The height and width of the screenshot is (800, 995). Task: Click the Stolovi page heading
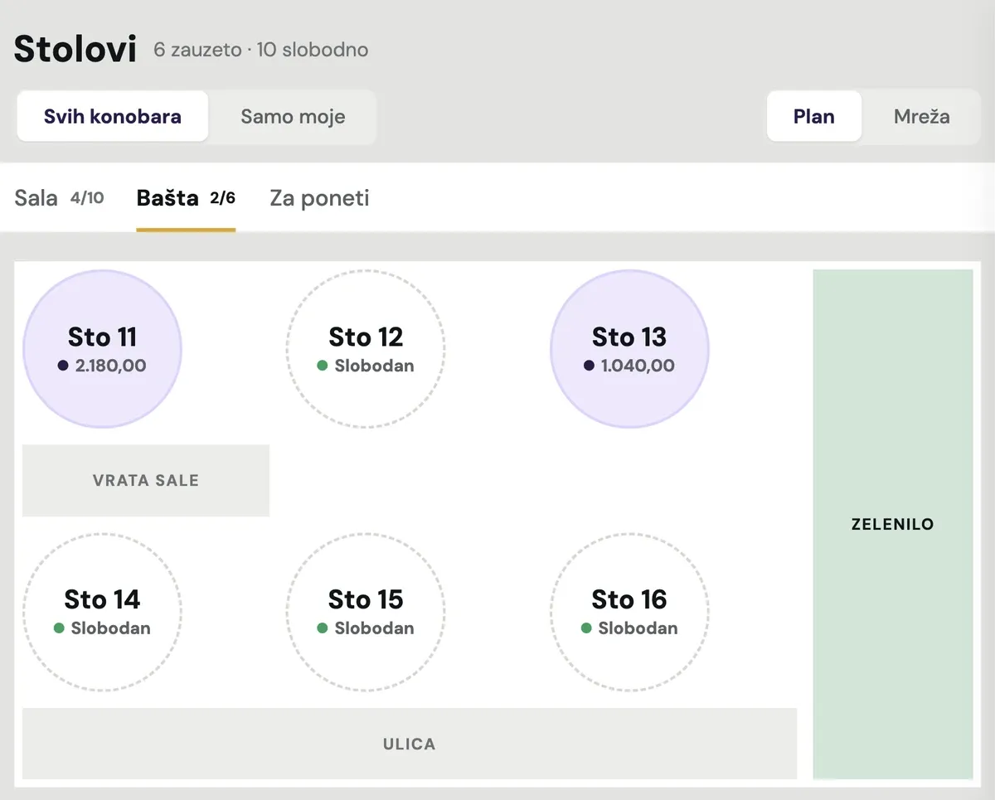[75, 49]
